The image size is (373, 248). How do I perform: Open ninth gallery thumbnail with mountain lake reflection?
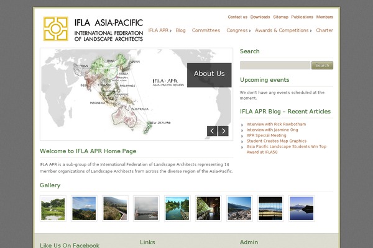[x=302, y=208]
